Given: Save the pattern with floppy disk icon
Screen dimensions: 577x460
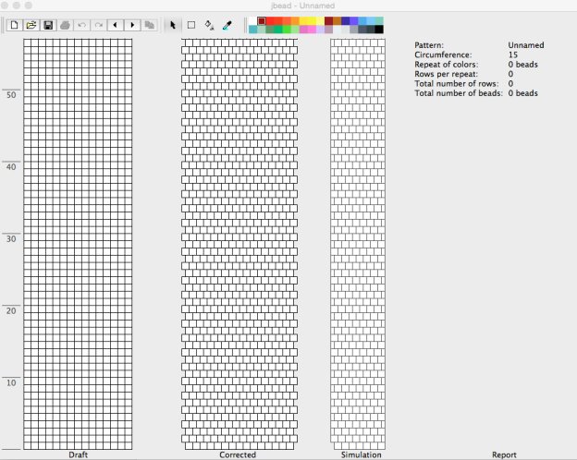Looking at the screenshot, I should [x=48, y=25].
